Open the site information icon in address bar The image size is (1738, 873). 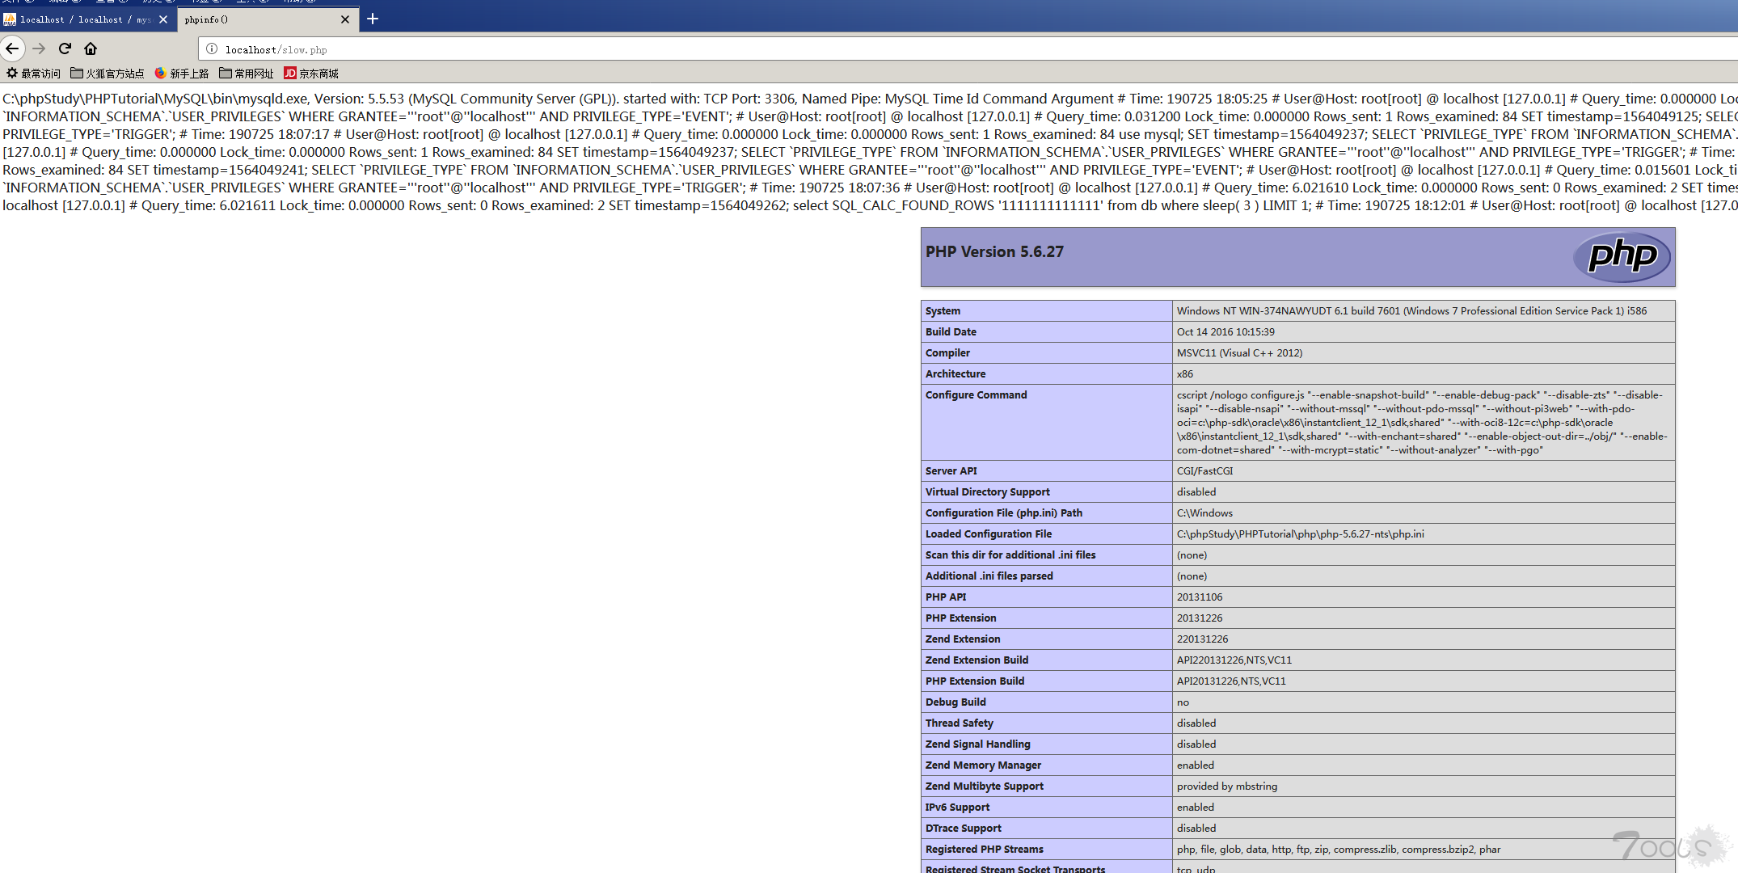click(212, 49)
